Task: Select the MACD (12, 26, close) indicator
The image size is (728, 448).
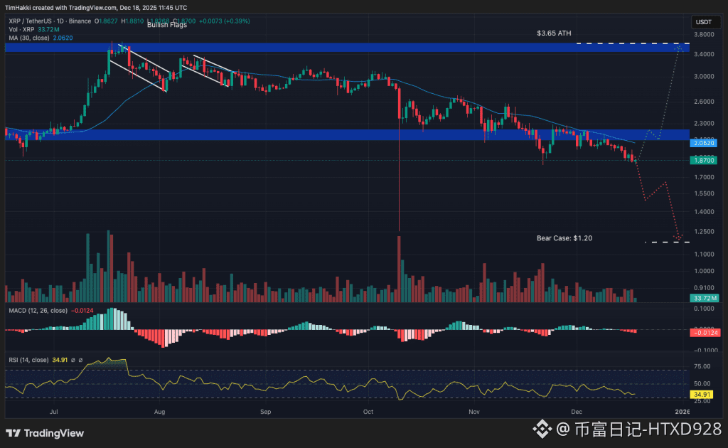Action: tap(39, 311)
